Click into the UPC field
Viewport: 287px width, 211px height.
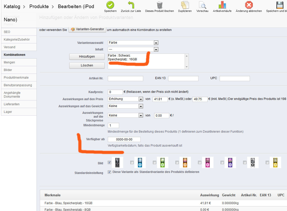[235, 78]
